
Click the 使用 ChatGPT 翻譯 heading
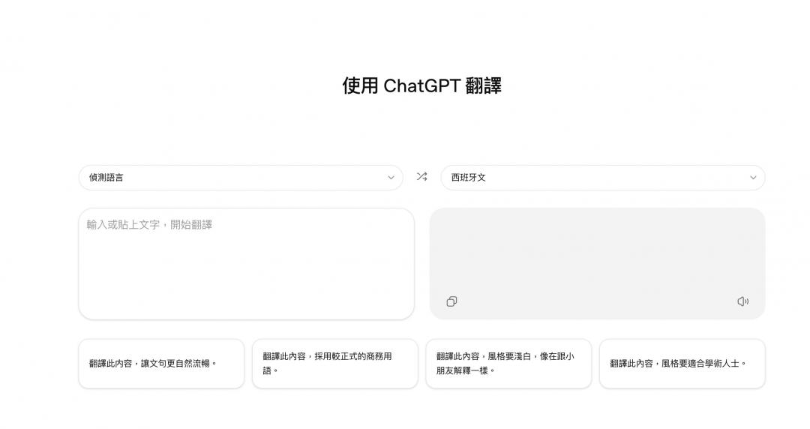[x=421, y=85]
